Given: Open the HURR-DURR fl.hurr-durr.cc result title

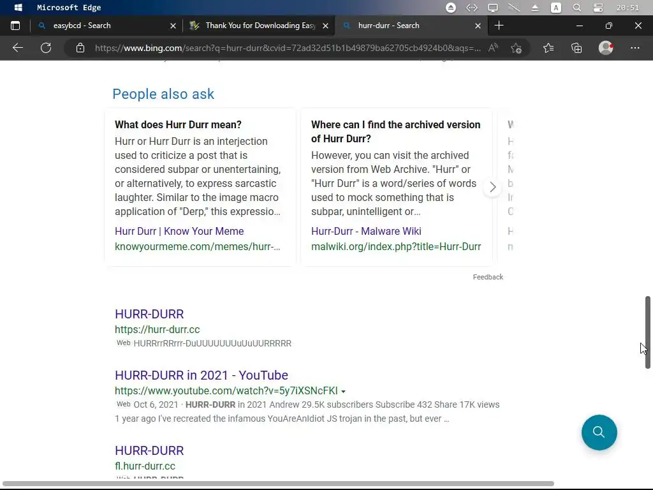Looking at the screenshot, I should click(x=149, y=450).
